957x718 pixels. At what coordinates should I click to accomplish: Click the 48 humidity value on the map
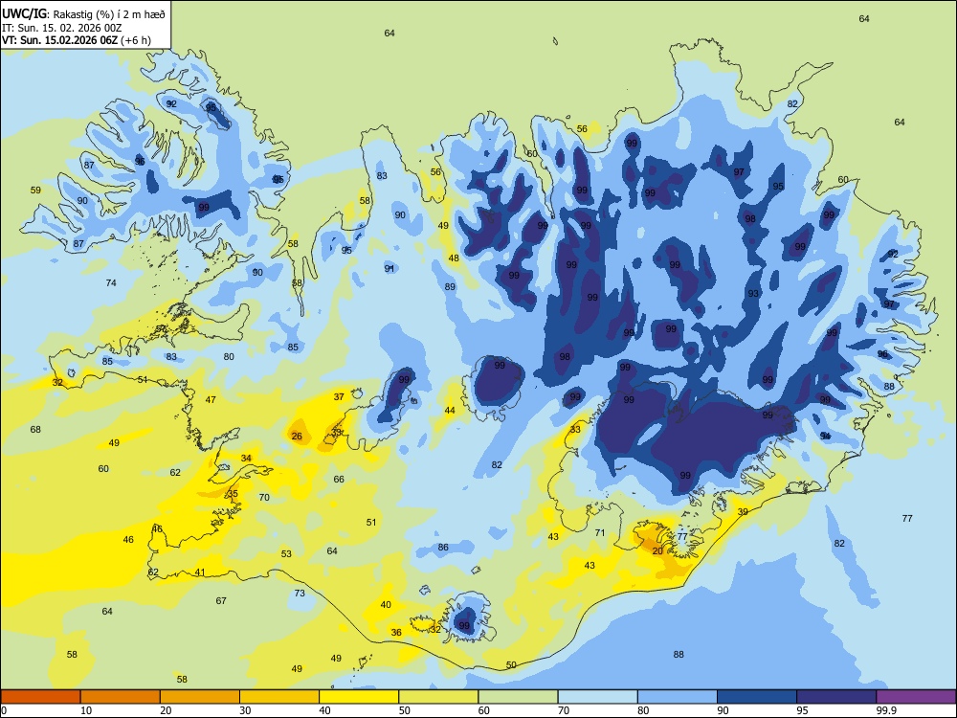454,258
